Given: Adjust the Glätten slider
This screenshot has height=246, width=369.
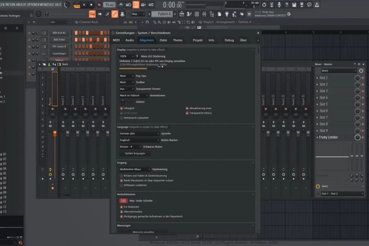Looking at the screenshot, I should [x=127, y=102].
